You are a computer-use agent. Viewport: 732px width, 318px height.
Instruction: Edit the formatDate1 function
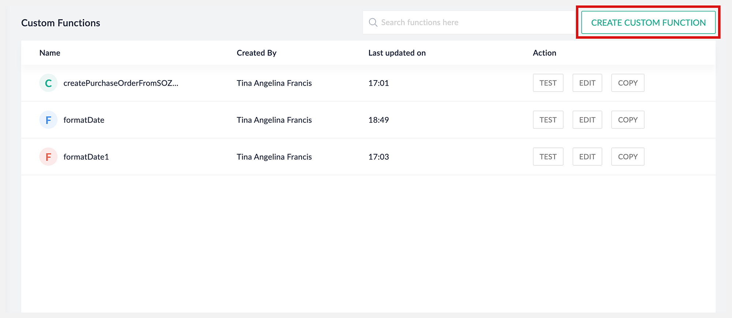click(587, 157)
